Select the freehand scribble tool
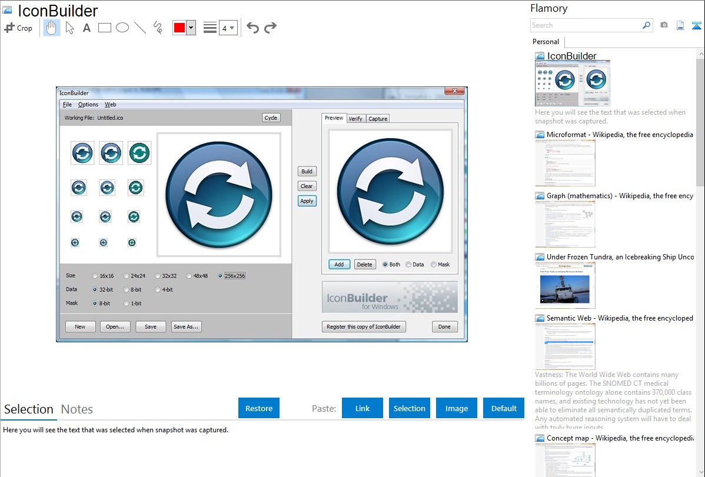This screenshot has height=477, width=705. pyautogui.click(x=158, y=28)
